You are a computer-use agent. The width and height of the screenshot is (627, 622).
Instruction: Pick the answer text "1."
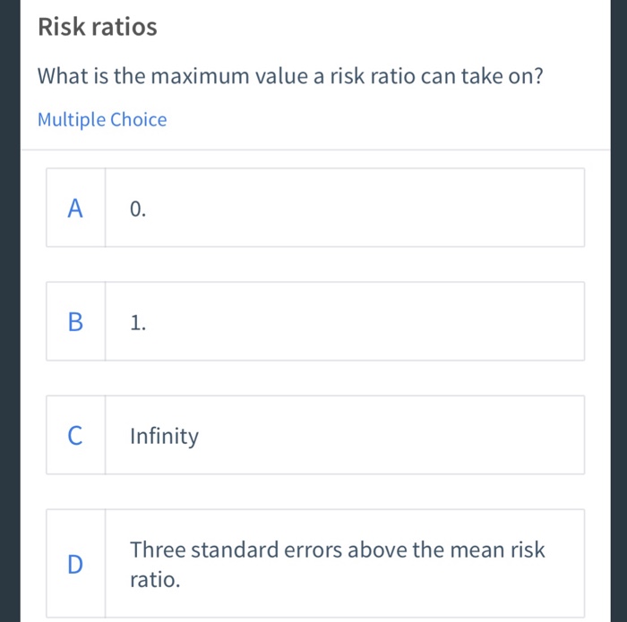coord(137,323)
